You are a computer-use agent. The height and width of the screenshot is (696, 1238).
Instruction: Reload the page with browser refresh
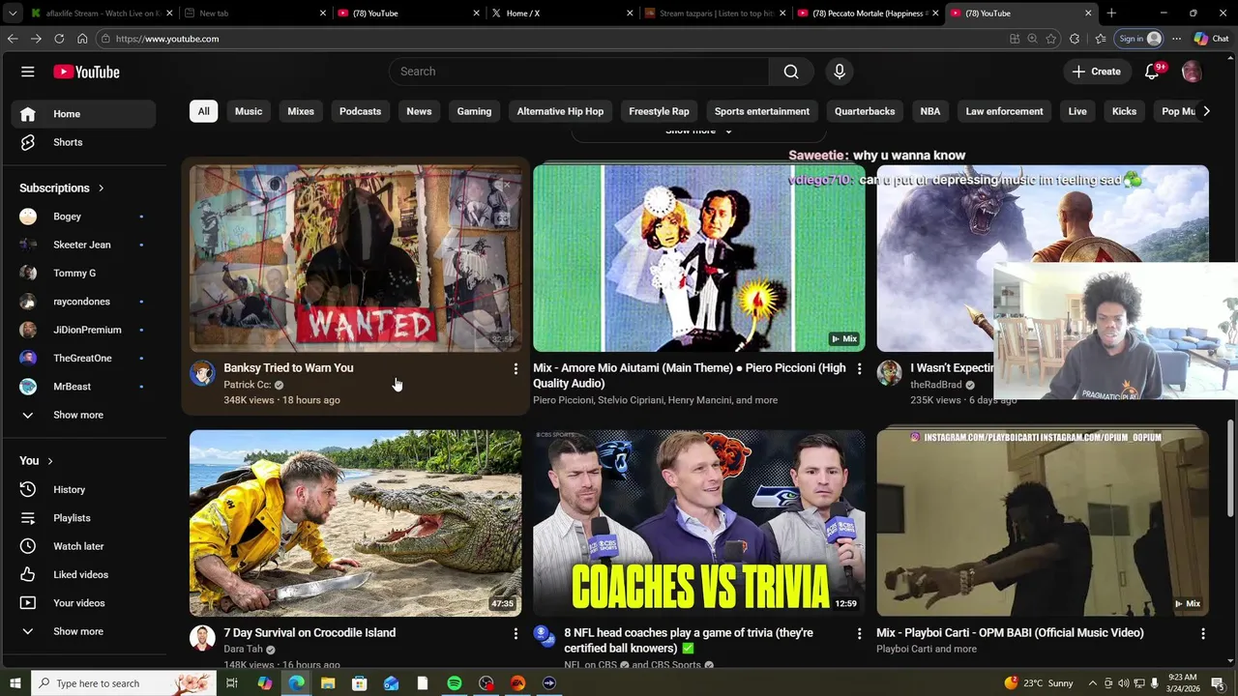(x=59, y=39)
